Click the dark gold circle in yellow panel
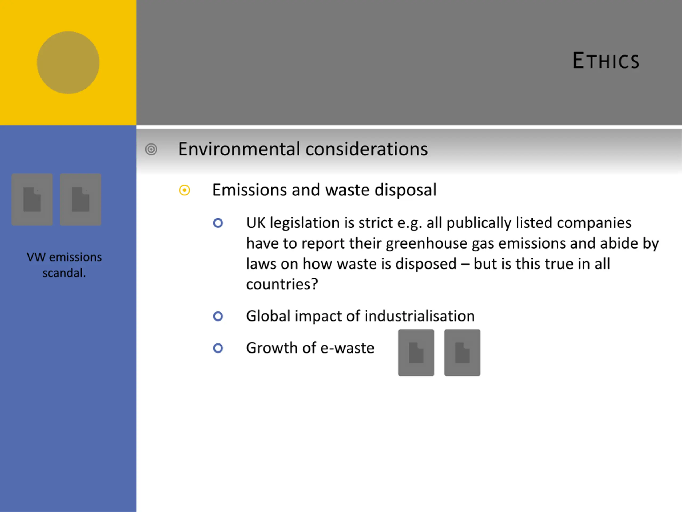This screenshot has height=512, width=682. [x=68, y=62]
